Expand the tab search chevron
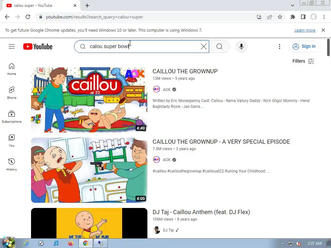The image size is (331, 248). click(292, 5)
